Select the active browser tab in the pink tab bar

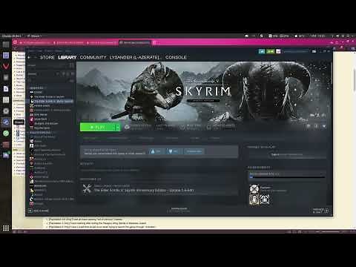[x=135, y=42]
